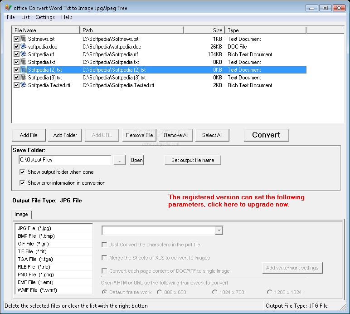Select TGA File (*.tga) output format
The width and height of the screenshot is (350, 314).
(x=54, y=259)
